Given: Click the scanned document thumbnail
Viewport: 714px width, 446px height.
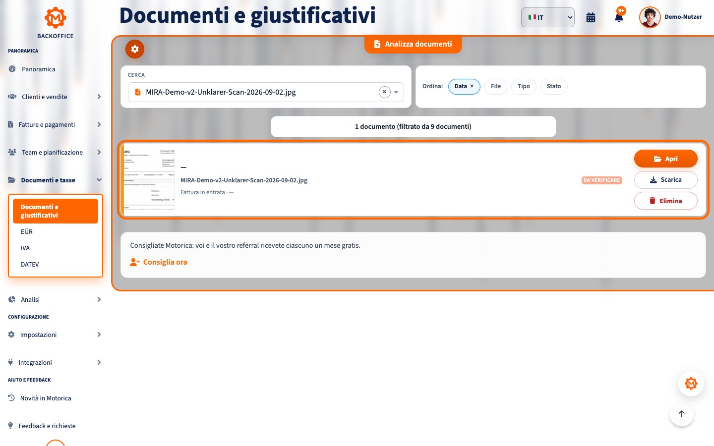Looking at the screenshot, I should (149, 179).
